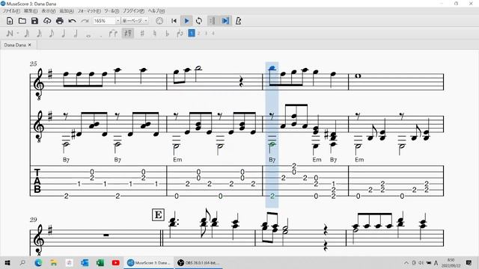Viewport: 479px width, 269px height.
Task: Open note input mode dropdown arrow
Action: tap(18, 33)
